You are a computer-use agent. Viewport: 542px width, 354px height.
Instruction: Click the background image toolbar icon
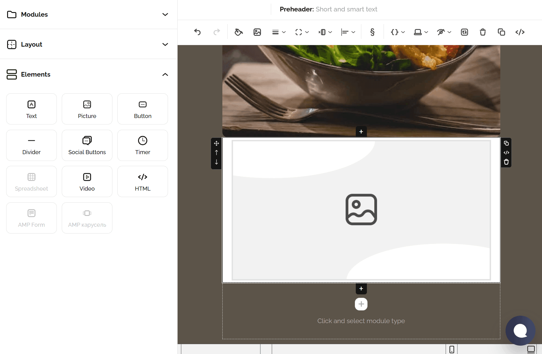257,32
